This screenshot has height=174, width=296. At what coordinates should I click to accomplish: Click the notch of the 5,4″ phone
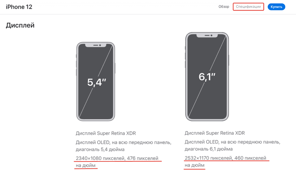96,45
